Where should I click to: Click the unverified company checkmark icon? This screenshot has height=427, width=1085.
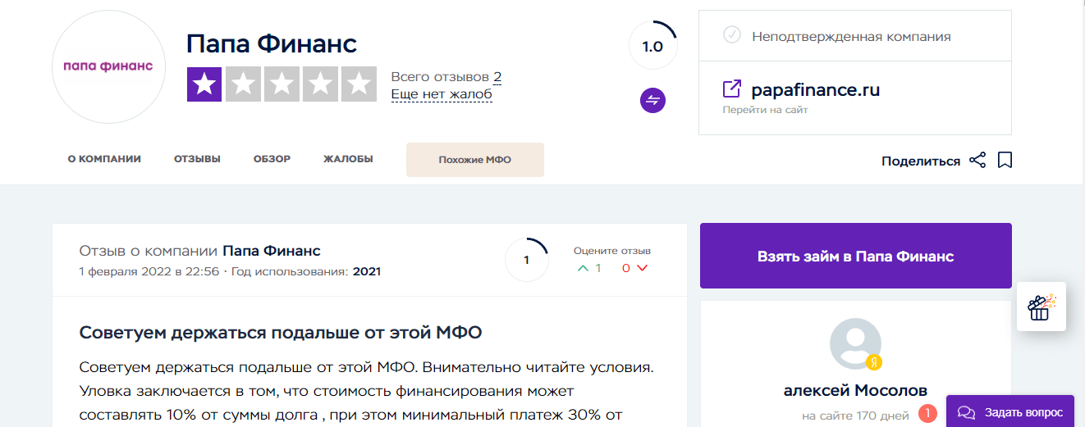(732, 35)
